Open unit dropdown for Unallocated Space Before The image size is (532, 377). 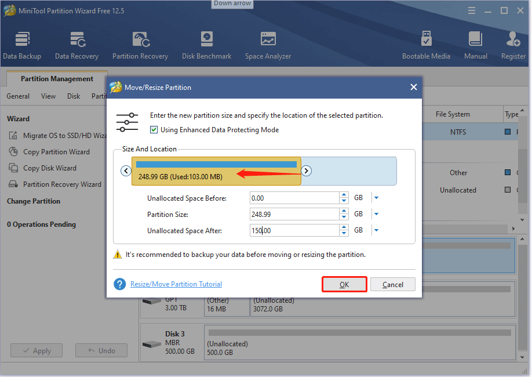[376, 198]
